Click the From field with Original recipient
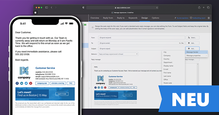 point(142,38)
